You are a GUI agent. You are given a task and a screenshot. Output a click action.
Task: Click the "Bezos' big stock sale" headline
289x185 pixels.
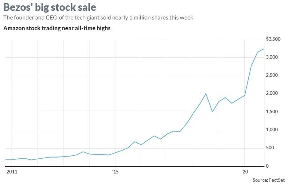coord(50,7)
